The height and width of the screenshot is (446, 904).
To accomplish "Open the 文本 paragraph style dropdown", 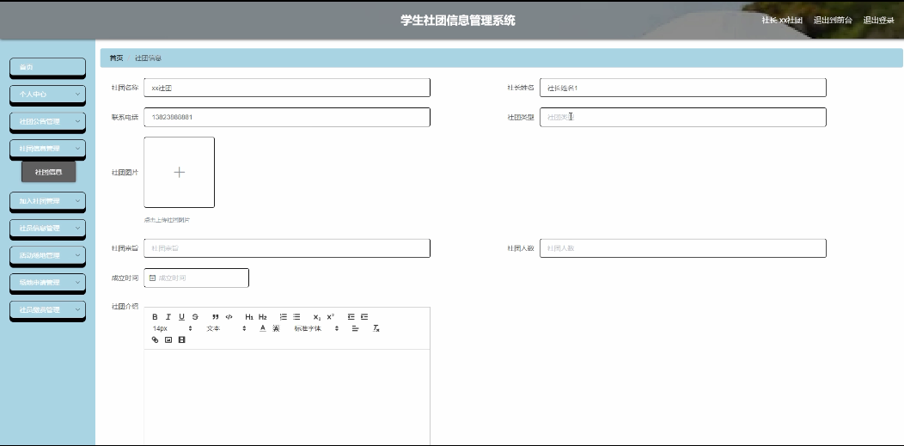I will [x=226, y=328].
